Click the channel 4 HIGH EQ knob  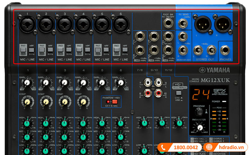tap(83, 123)
